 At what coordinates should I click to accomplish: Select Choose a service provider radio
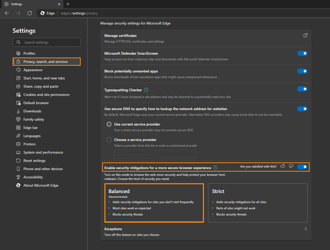point(109,140)
